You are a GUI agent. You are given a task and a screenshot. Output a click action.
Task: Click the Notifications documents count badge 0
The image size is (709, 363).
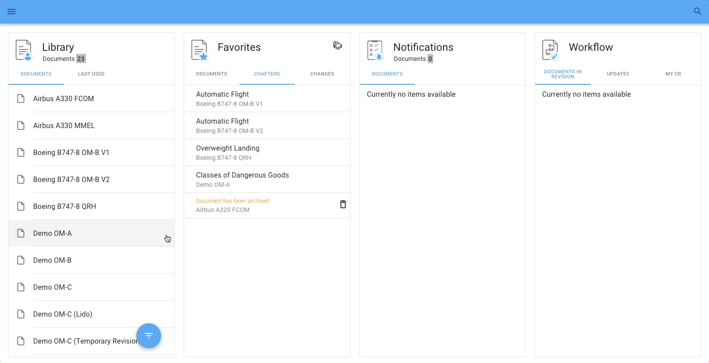pos(430,59)
